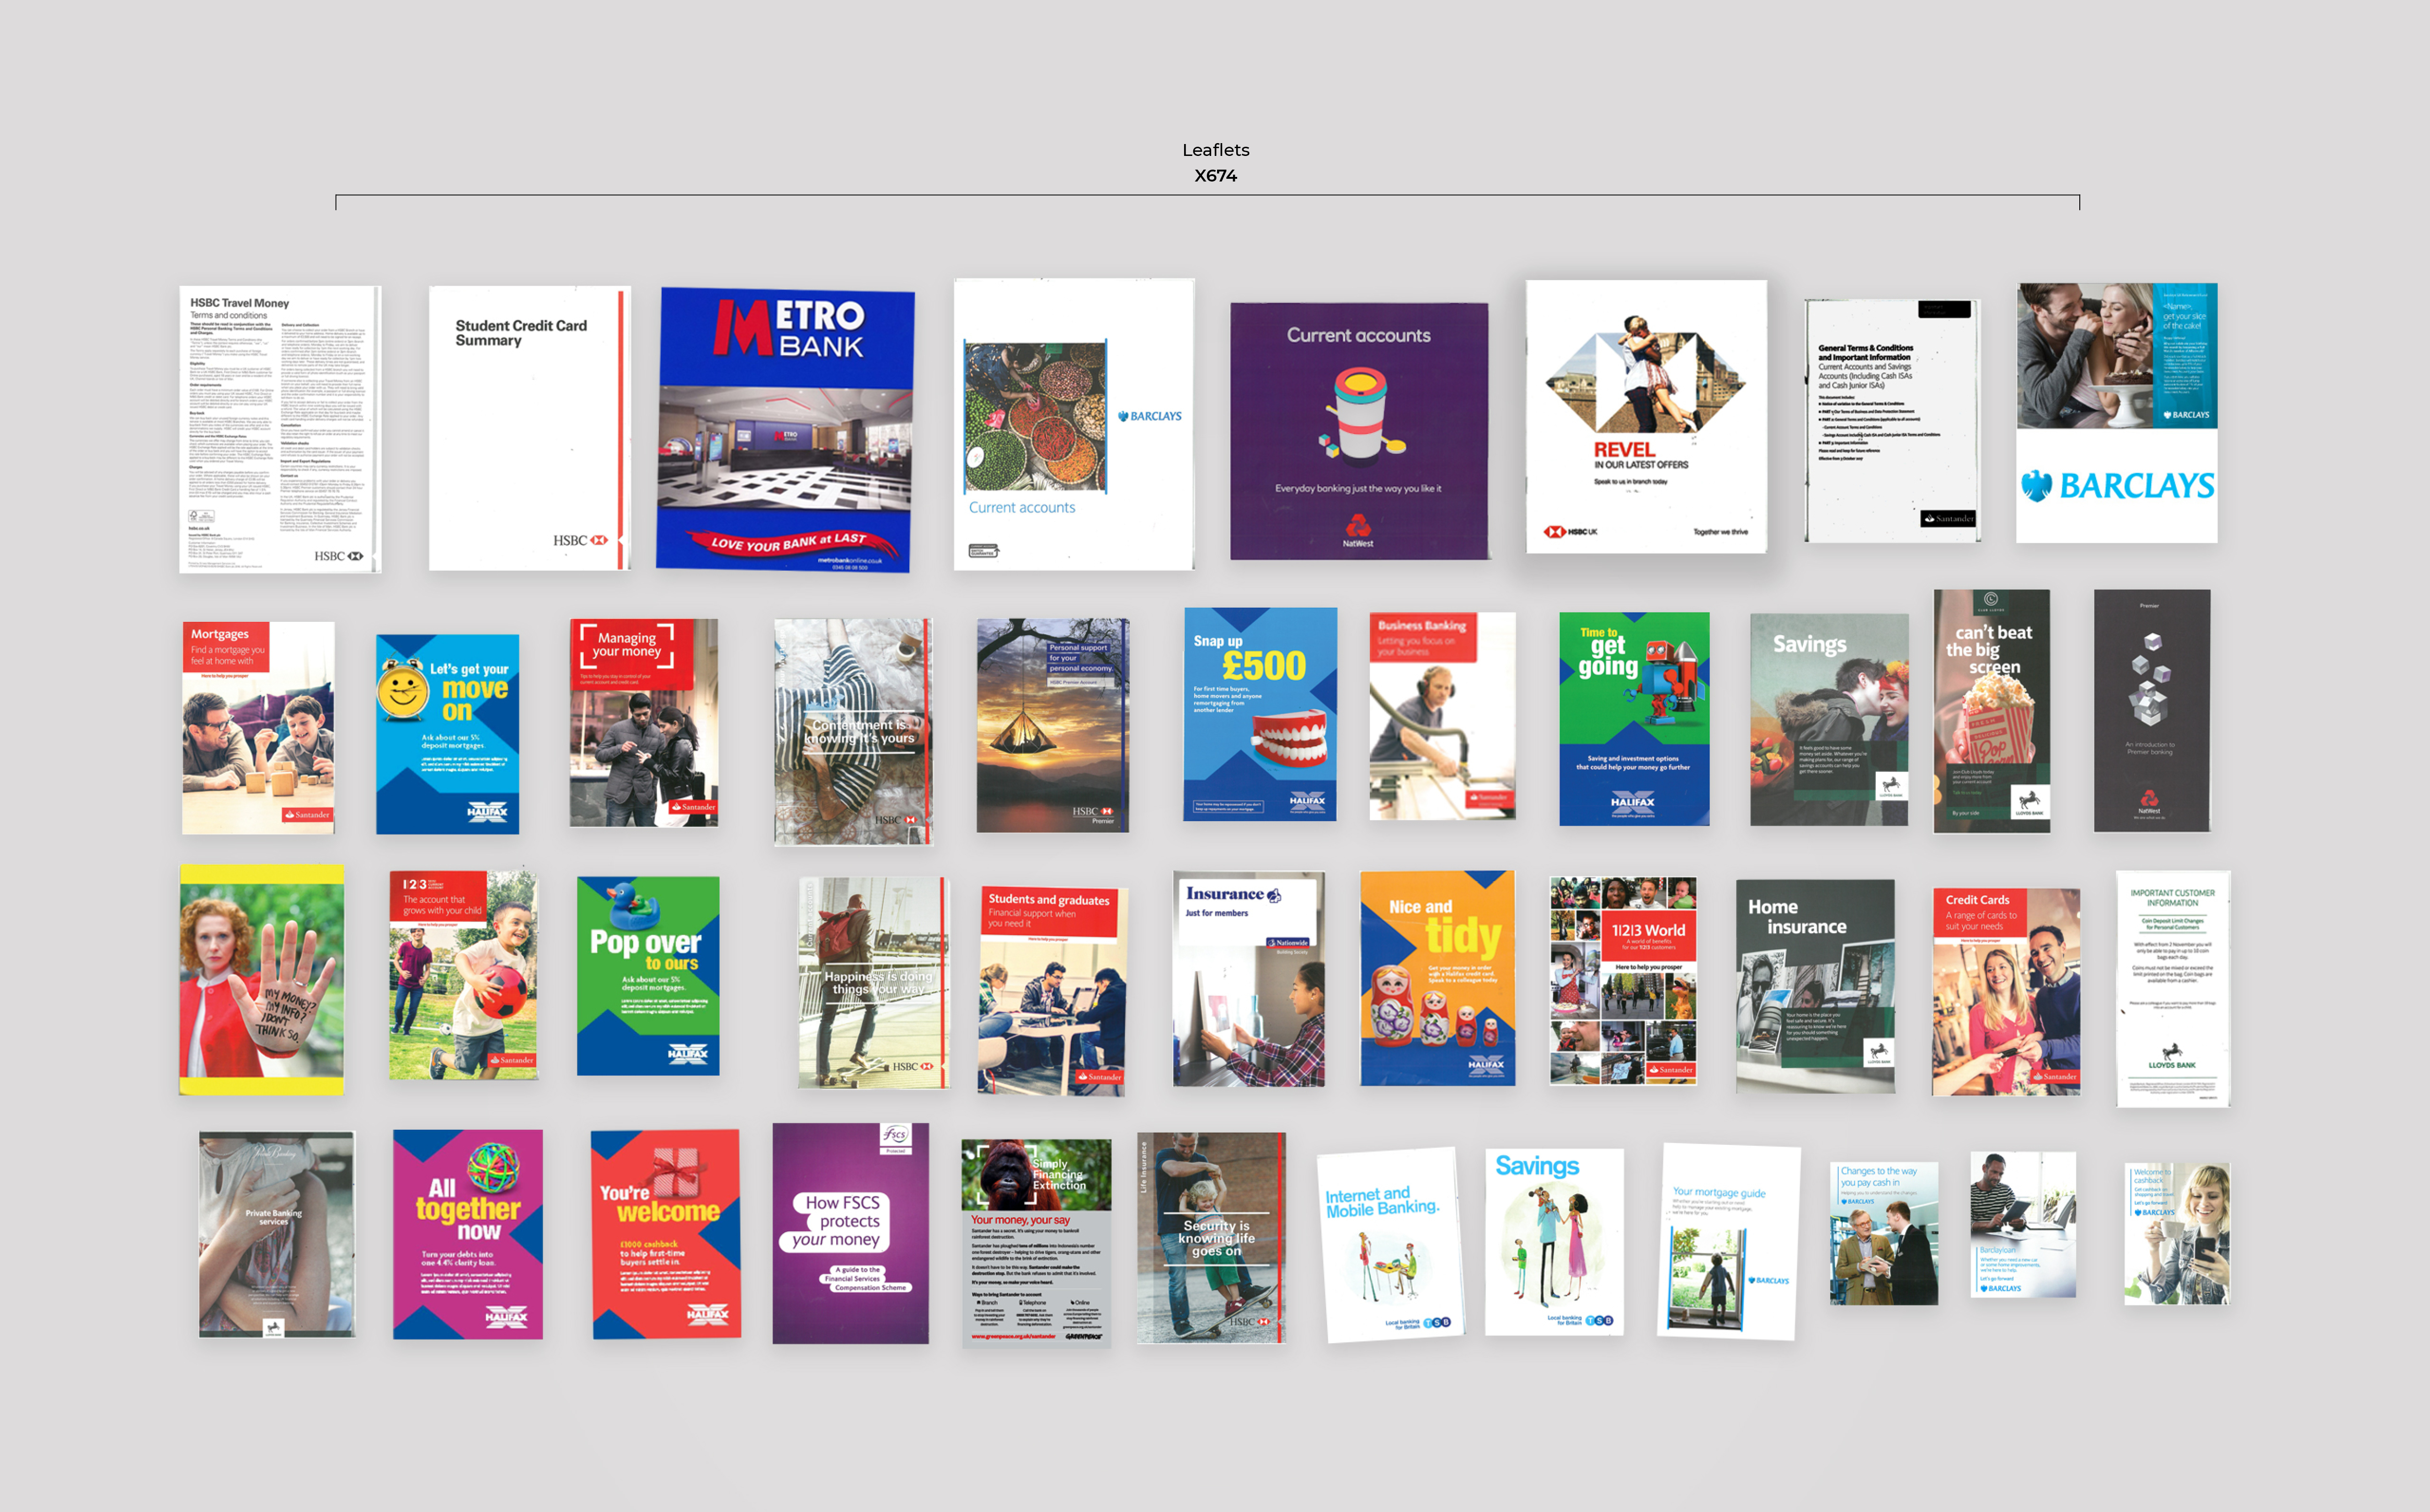Viewport: 2430px width, 1512px height.
Task: Select the Private Banking services leaflet
Action: tap(276, 1234)
